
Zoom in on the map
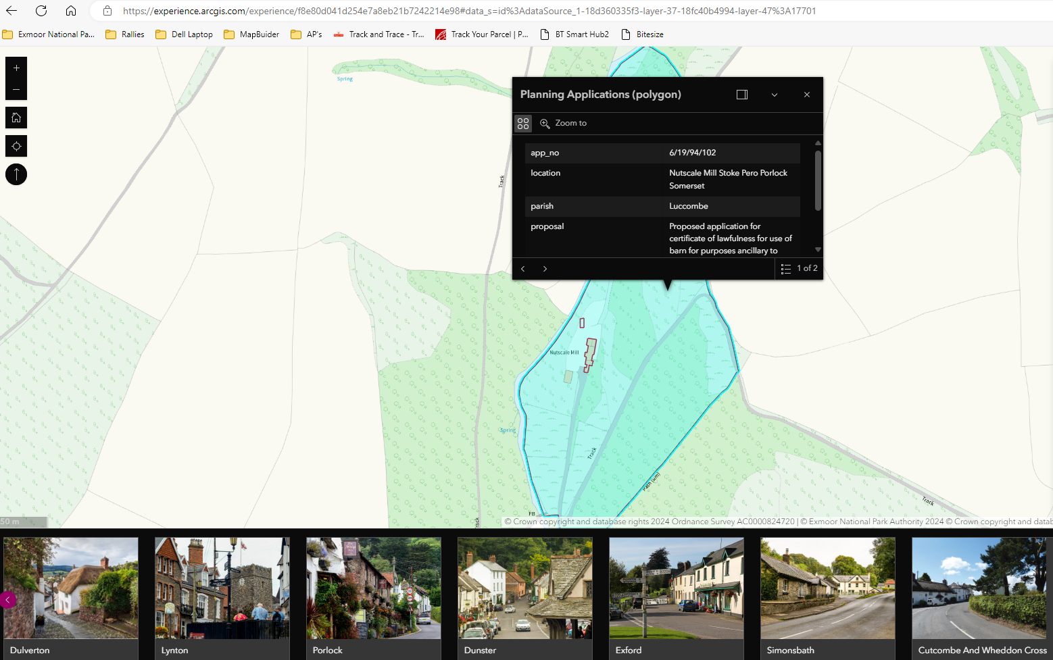coord(16,68)
